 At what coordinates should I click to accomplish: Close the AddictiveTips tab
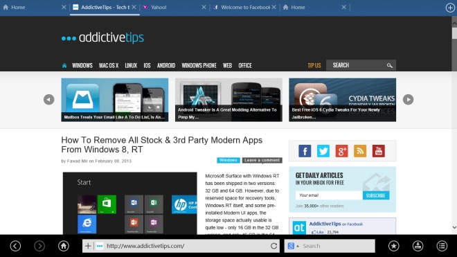tap(134, 8)
